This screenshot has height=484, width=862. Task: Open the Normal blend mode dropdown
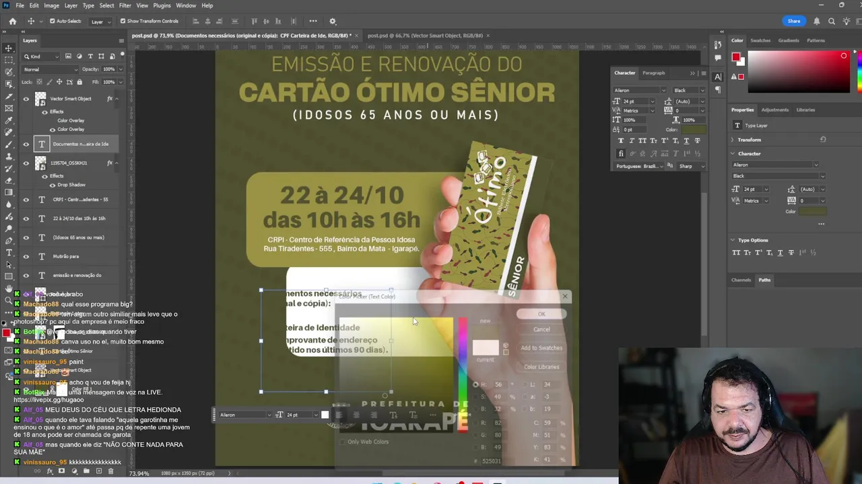tap(51, 69)
